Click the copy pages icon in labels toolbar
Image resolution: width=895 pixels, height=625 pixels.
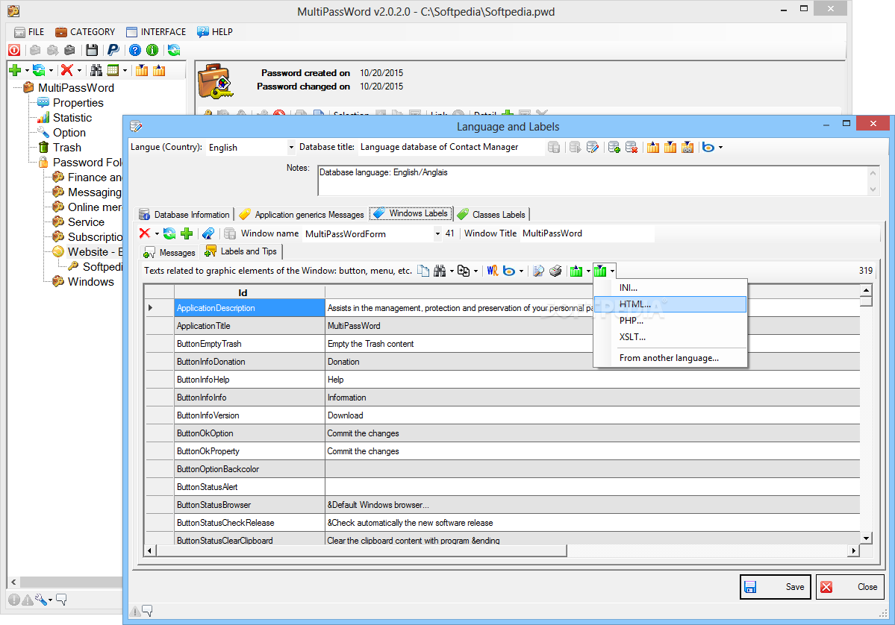pyautogui.click(x=423, y=271)
